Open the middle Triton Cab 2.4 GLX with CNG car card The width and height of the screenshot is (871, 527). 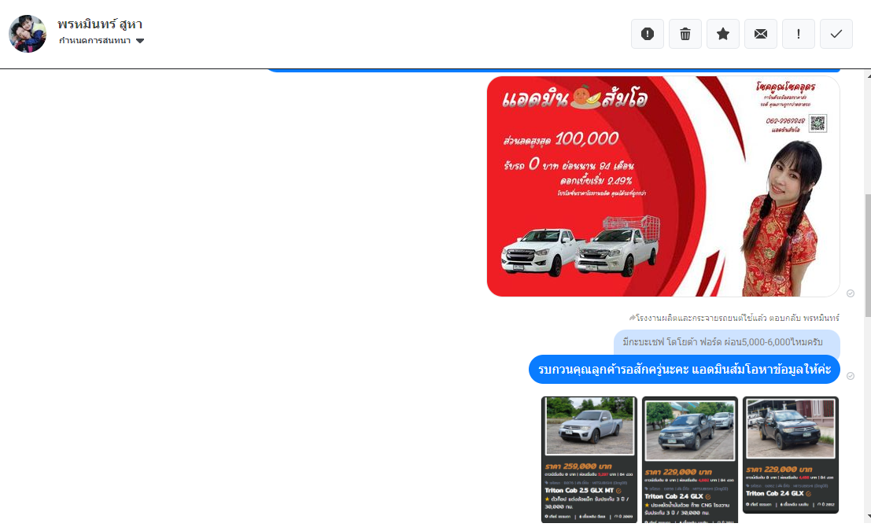pyautogui.click(x=690, y=460)
